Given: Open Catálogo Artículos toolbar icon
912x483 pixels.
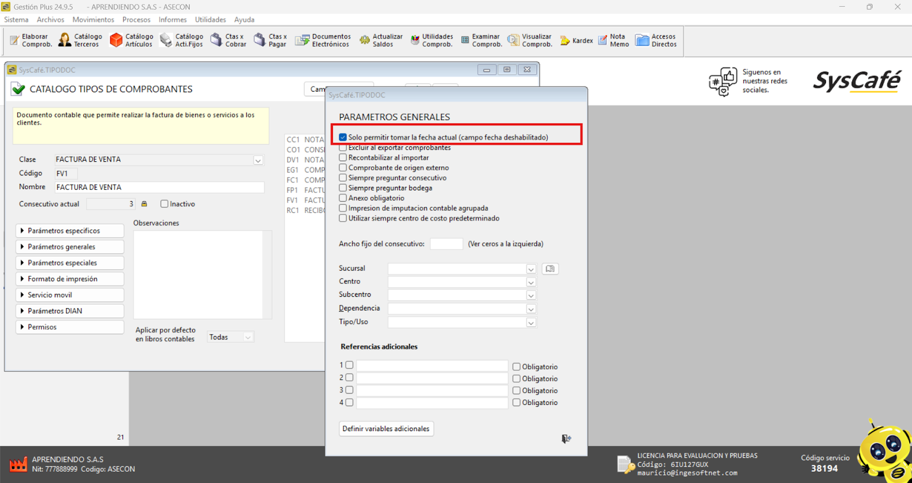Looking at the screenshot, I should 131,40.
